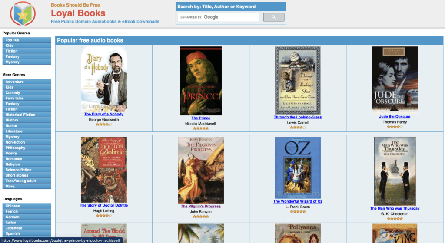Open the Science fiction genre
The height and width of the screenshot is (243, 445).
pos(27,170)
